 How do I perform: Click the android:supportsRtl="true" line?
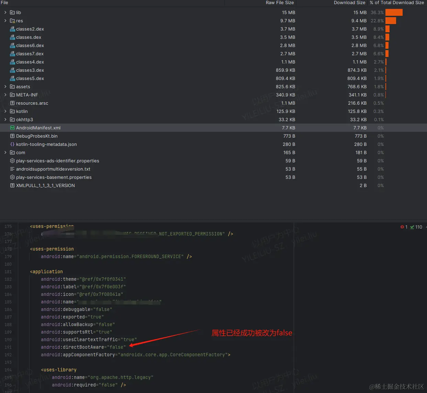[77, 332]
